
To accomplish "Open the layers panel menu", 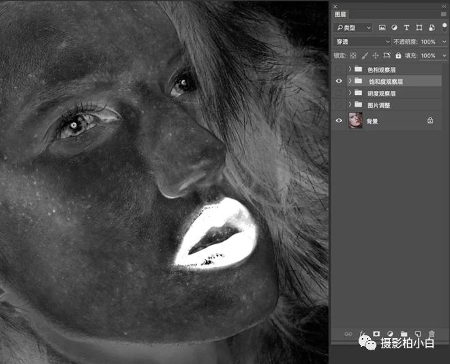I will (x=443, y=14).
